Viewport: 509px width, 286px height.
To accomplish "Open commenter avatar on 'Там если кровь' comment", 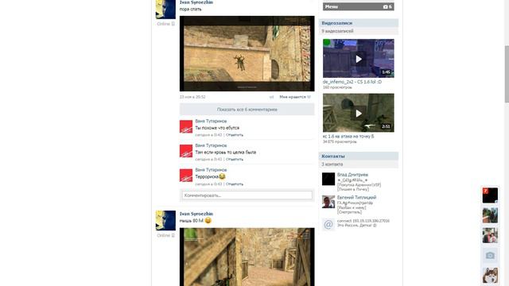I will (186, 151).
